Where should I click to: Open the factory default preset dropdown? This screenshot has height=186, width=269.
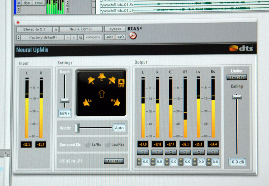(x=40, y=37)
